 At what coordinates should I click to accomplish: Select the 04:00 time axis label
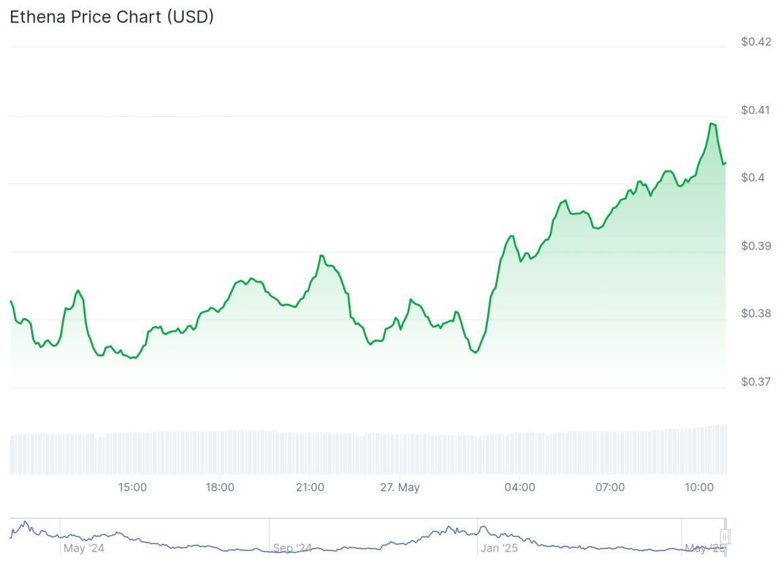[x=520, y=487]
